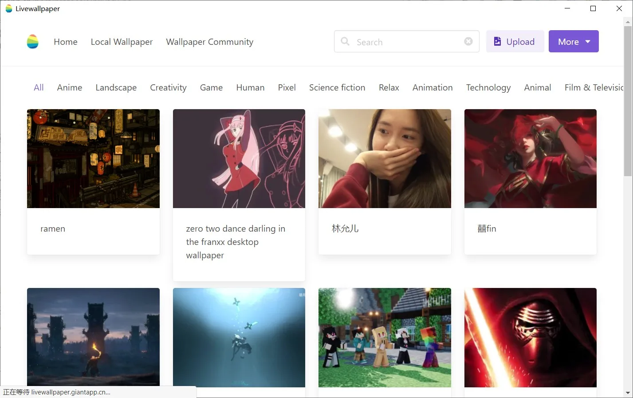Open the Minecraft characters wallpaper thumbnail
This screenshot has width=633, height=398.
point(385,338)
